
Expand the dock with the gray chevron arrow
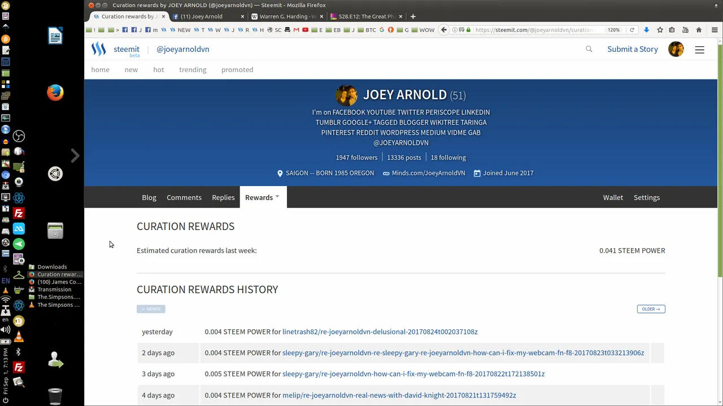pyautogui.click(x=75, y=155)
